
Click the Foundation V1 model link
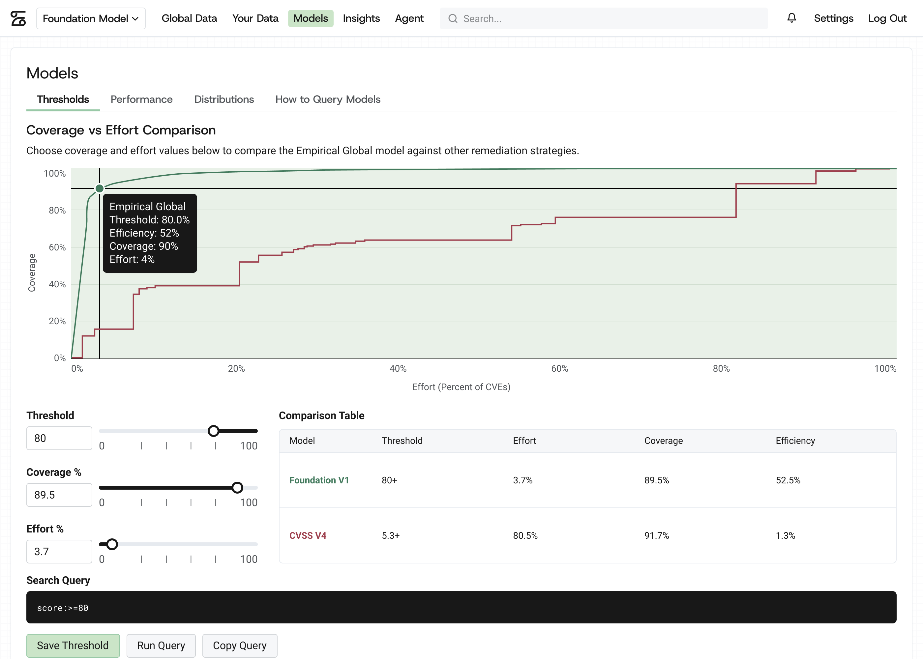tap(319, 480)
